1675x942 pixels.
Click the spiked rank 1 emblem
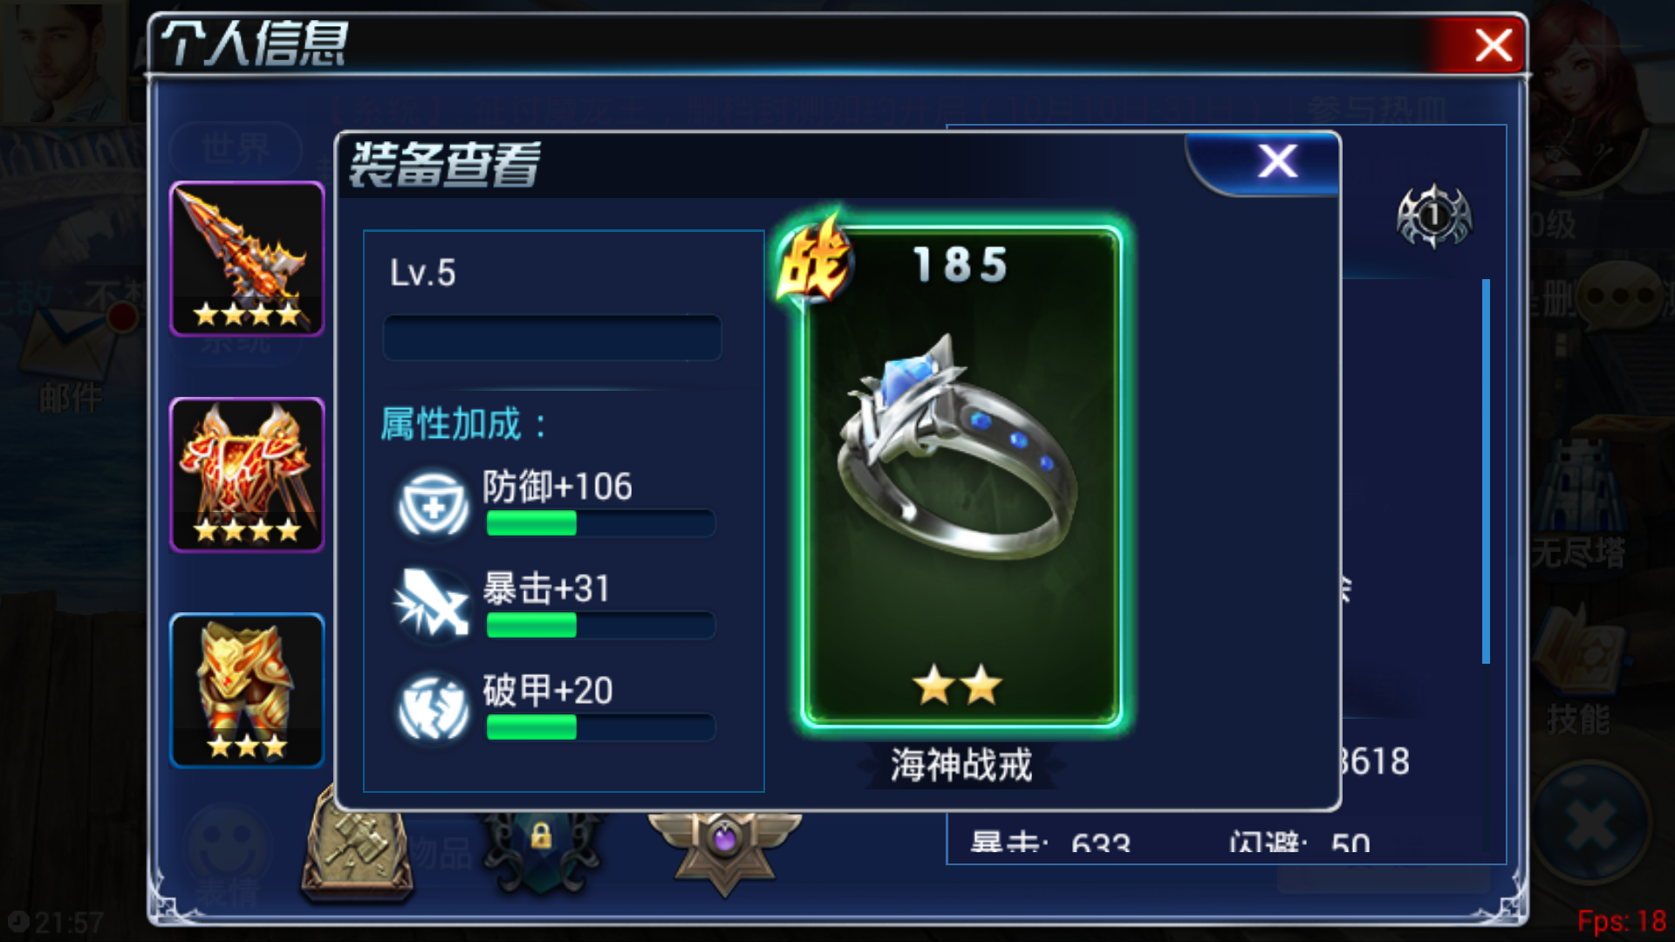pos(1433,215)
